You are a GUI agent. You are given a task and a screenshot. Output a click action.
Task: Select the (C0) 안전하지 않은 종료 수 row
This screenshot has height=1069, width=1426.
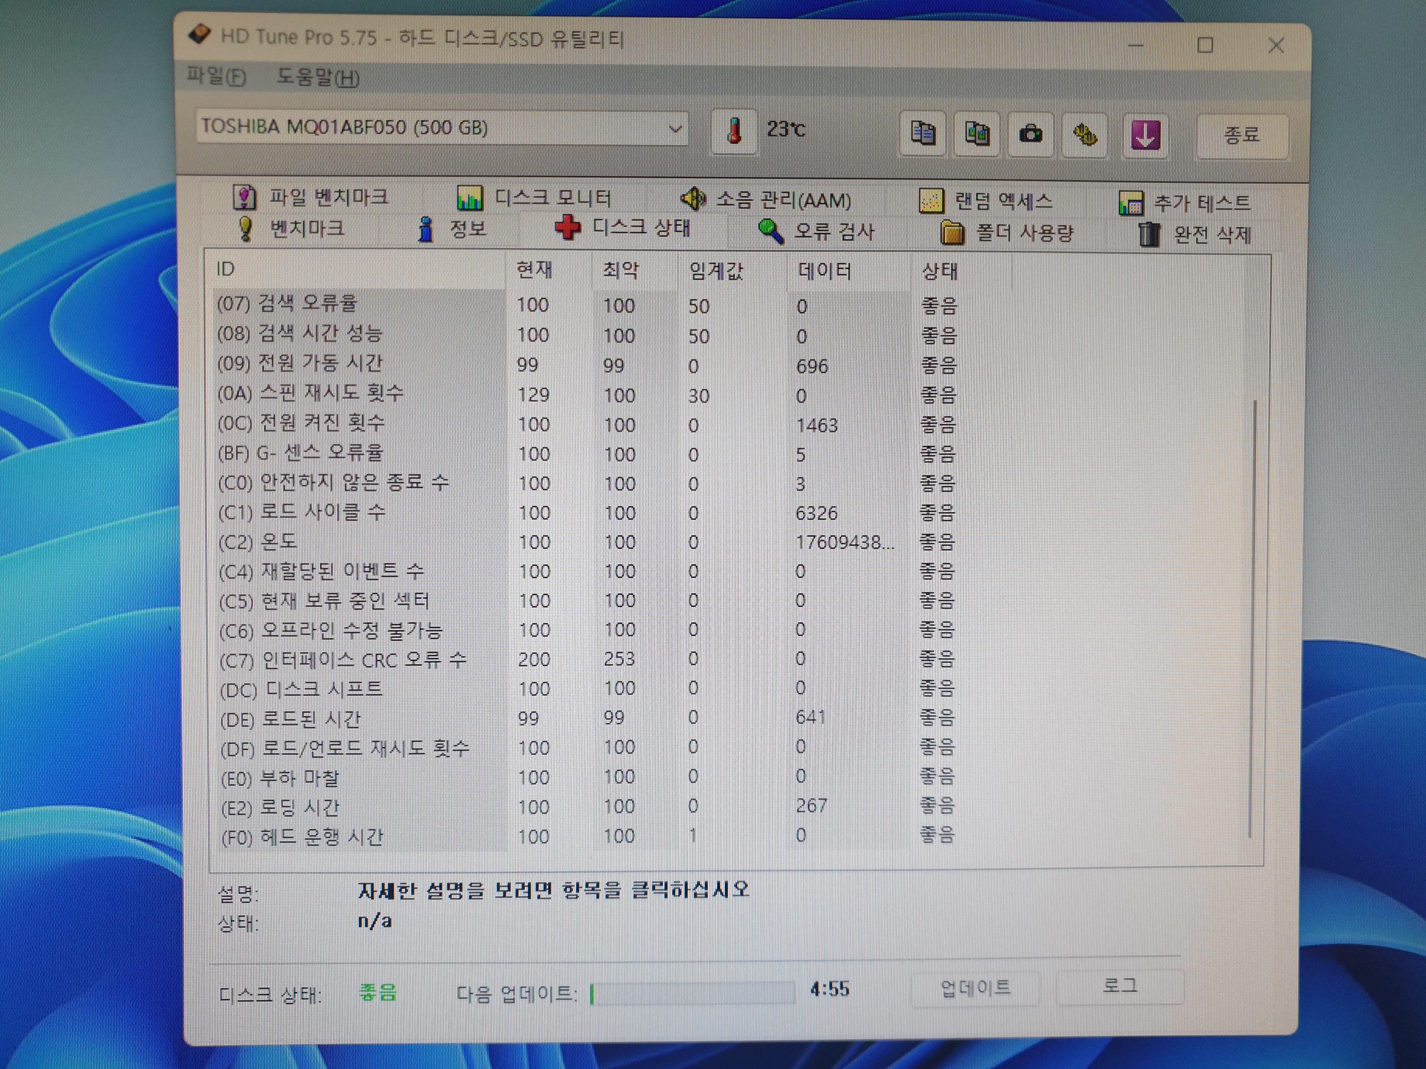587,483
